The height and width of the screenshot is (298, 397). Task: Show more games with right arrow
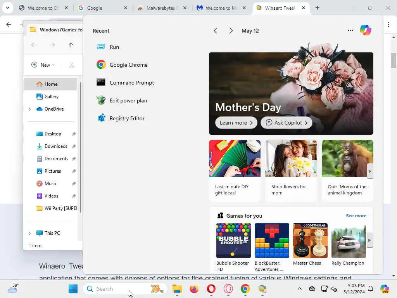coord(369,240)
